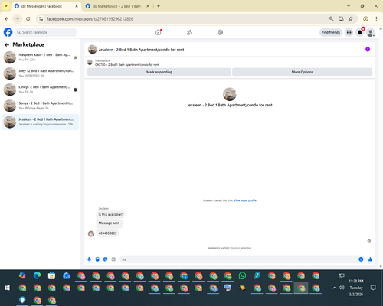The image size is (383, 306).
Task: Click the 4034853825 message bubble
Action: 107,233
